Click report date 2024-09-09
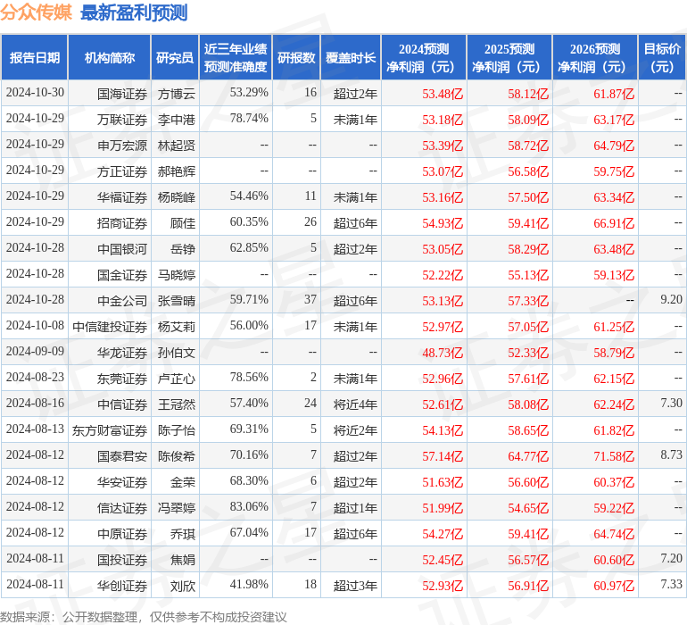Screen dimensions: 687x625 click(35, 351)
